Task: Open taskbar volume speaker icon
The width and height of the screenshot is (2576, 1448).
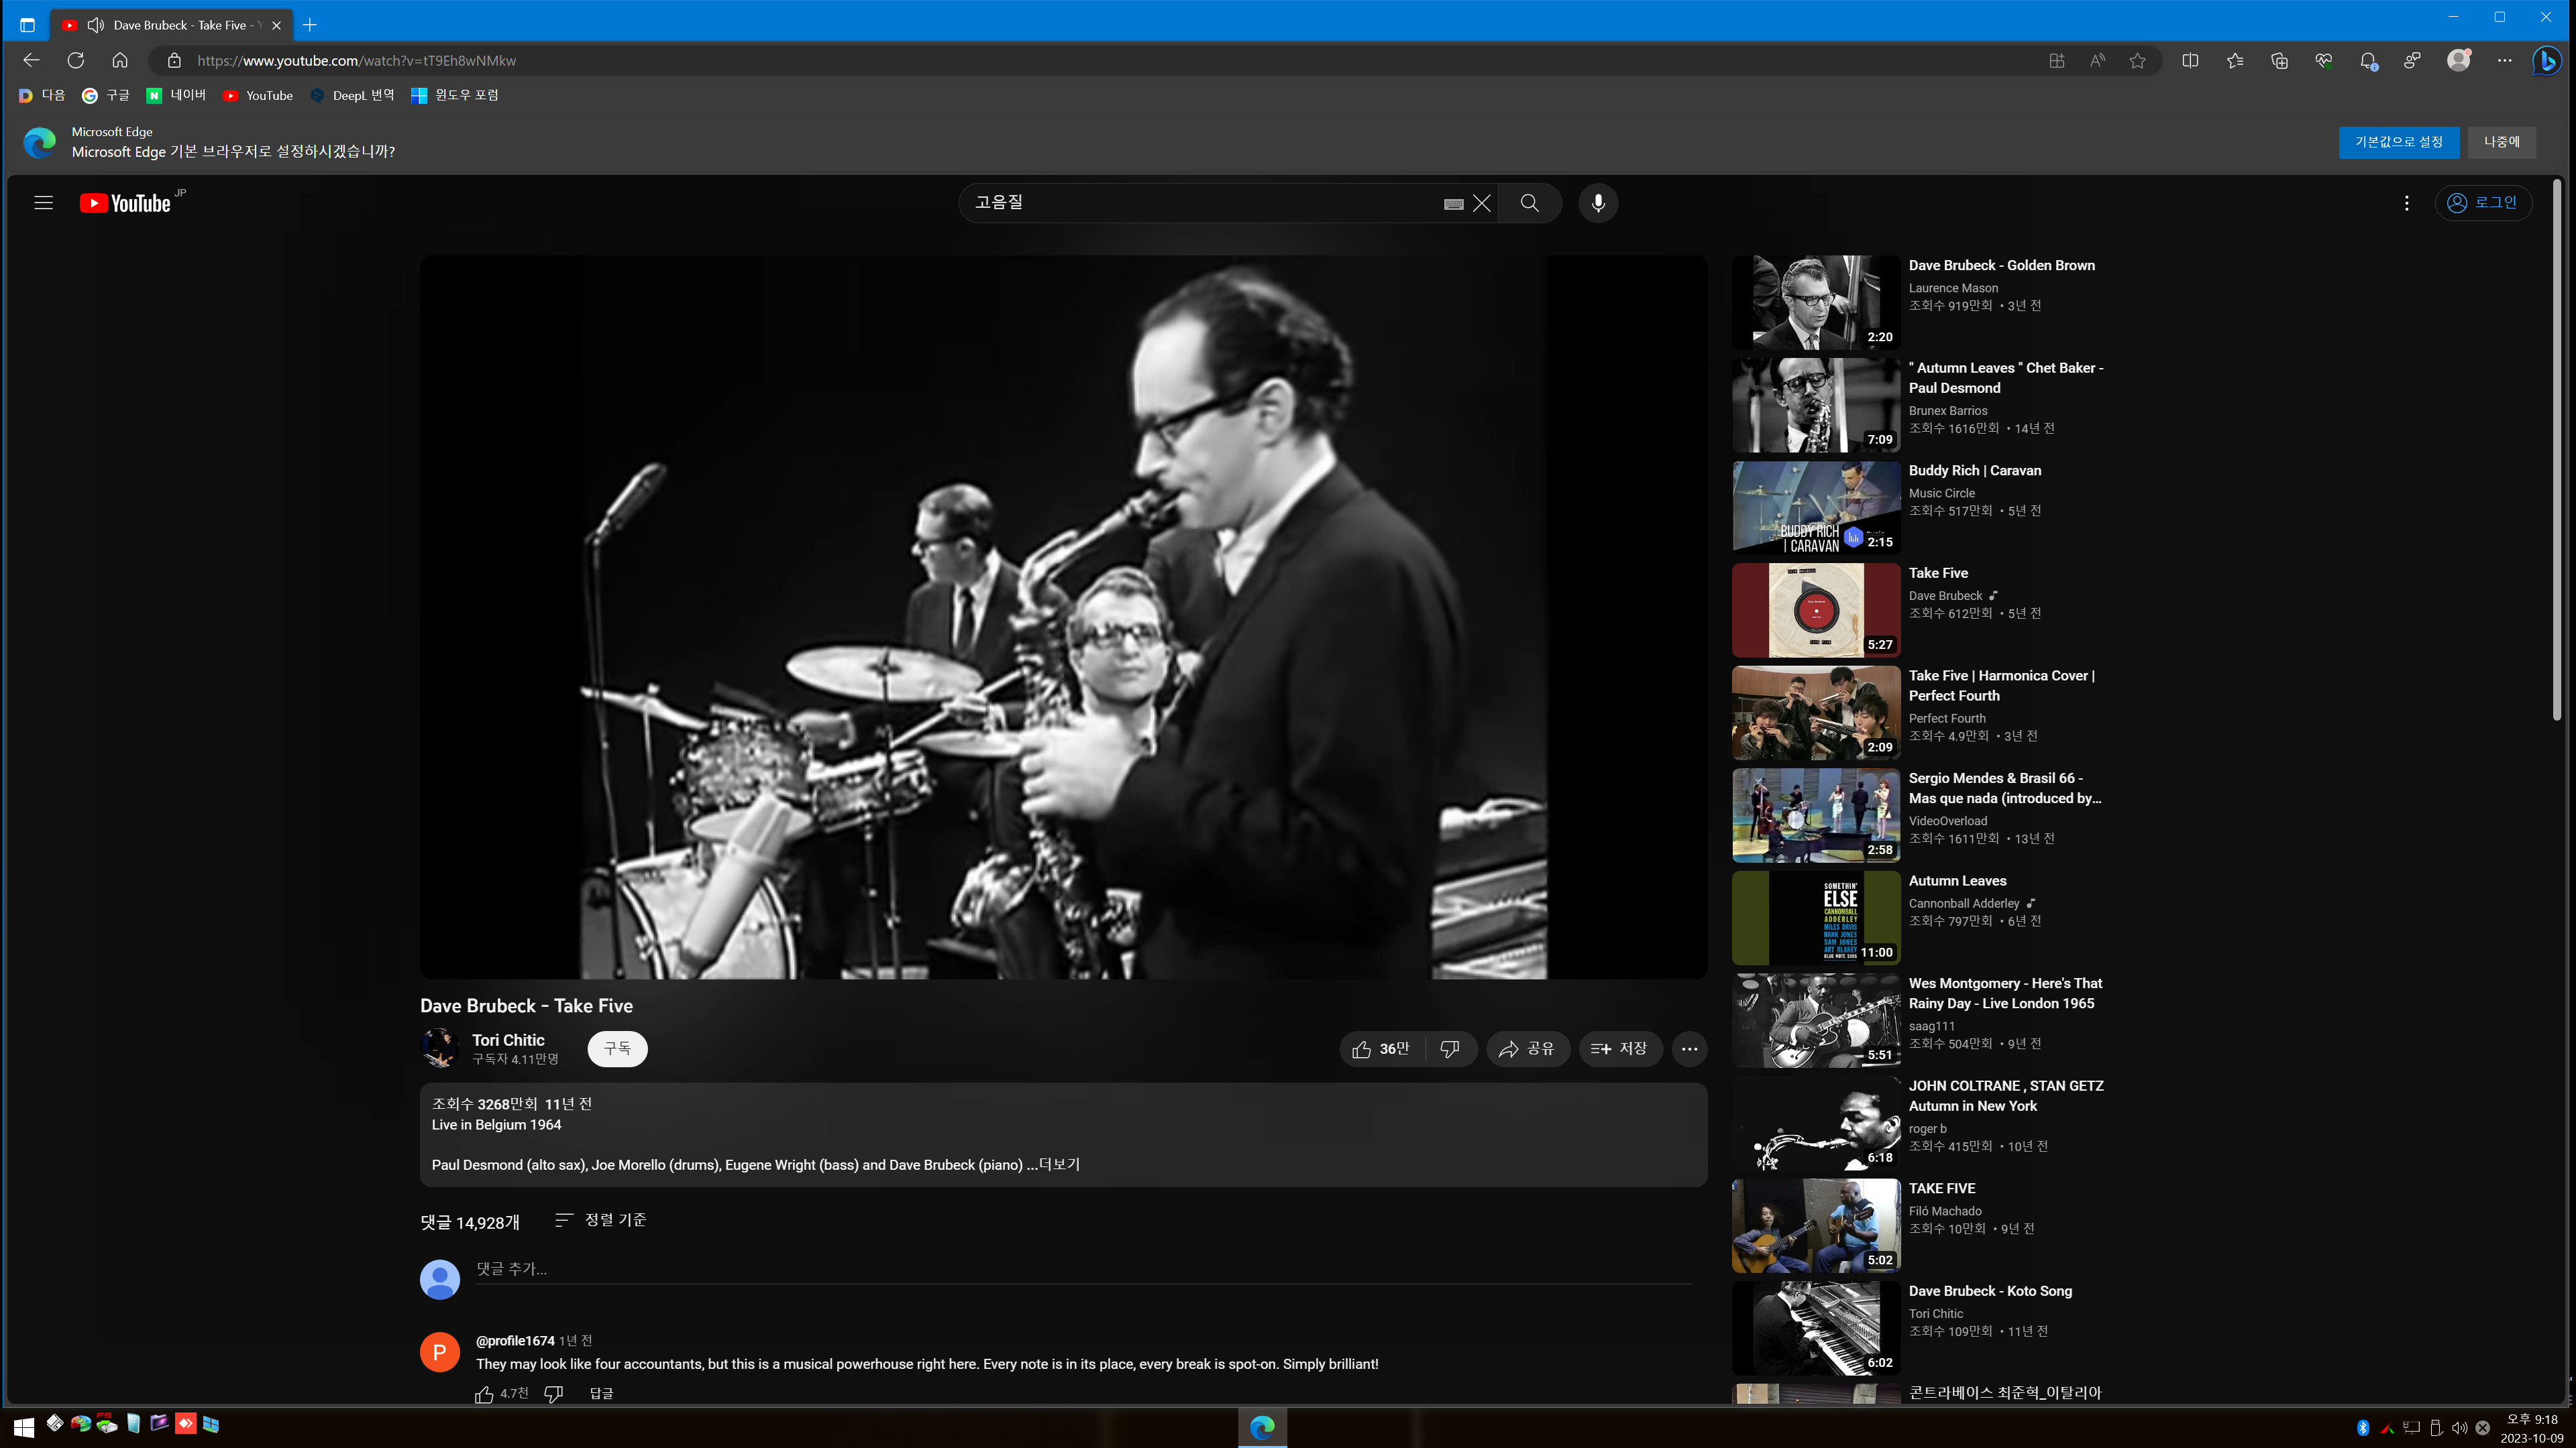Action: pos(2460,1428)
